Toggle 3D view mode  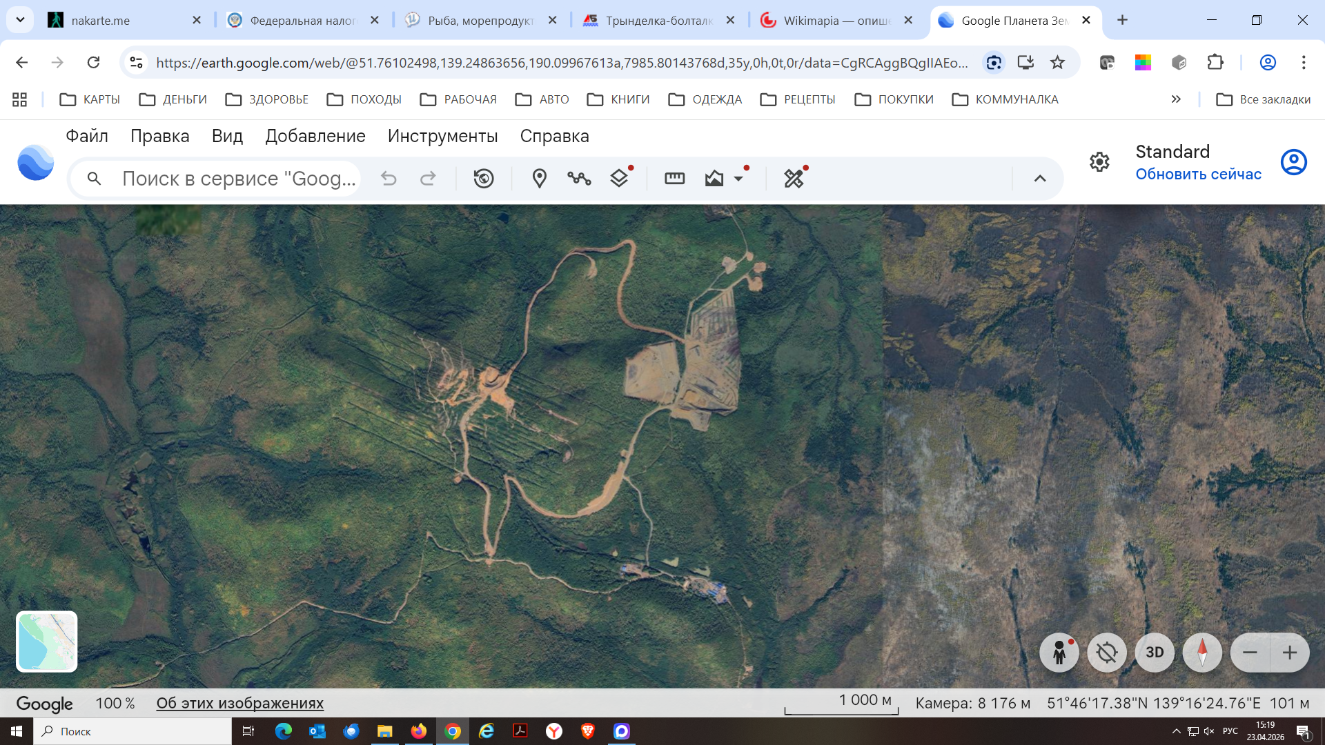(1155, 653)
